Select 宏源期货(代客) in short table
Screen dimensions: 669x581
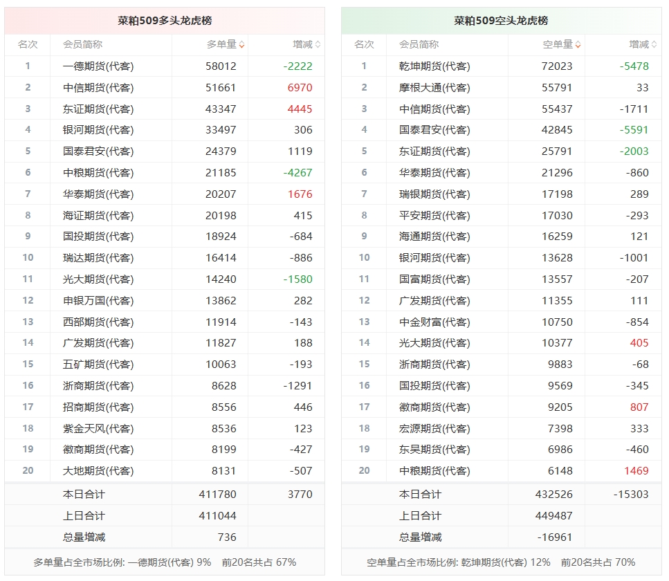(434, 428)
